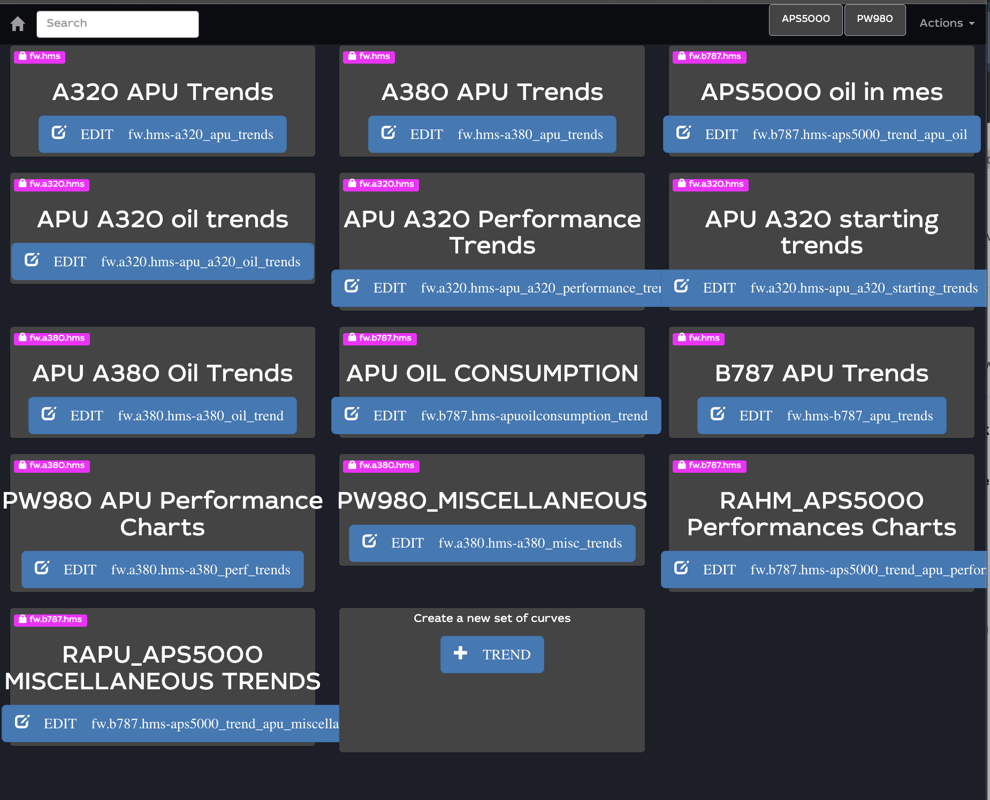
Task: Click lock icon of B787 APU Trends tag
Action: tap(682, 338)
